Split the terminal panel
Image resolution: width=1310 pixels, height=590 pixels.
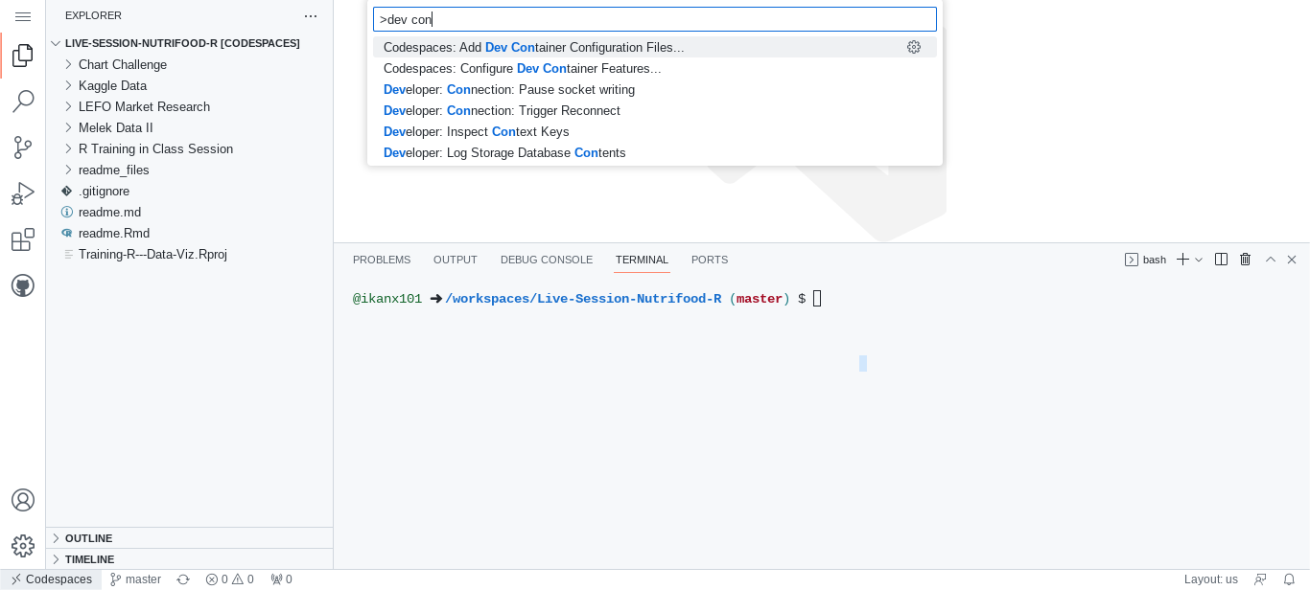1221,260
